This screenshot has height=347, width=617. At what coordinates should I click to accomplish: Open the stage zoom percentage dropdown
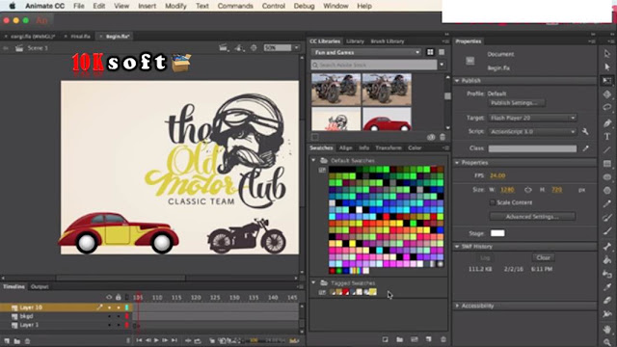pos(297,48)
